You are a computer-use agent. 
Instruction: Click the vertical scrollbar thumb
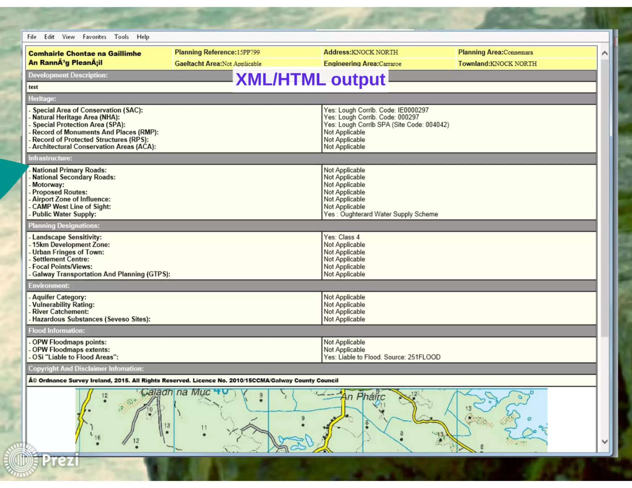605,197
